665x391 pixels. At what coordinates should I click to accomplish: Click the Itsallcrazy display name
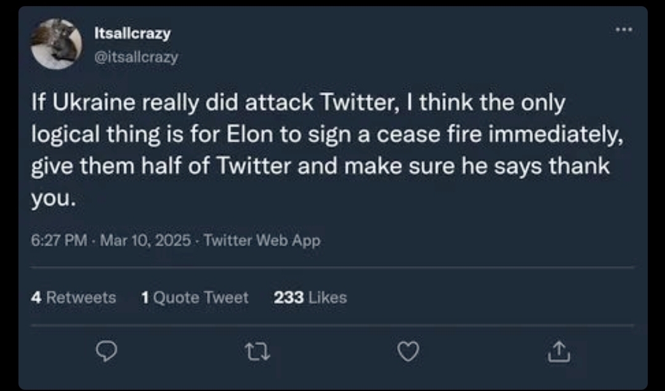(x=133, y=34)
